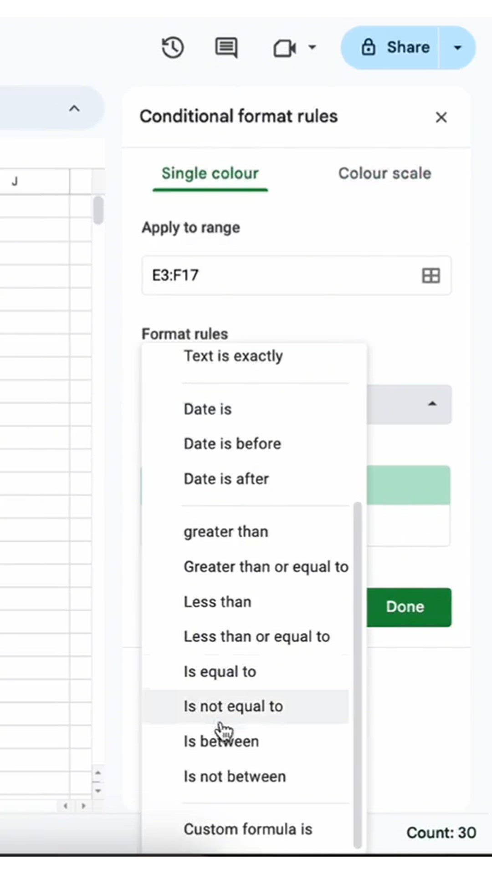
Task: Click the select data range grid icon
Action: click(431, 275)
